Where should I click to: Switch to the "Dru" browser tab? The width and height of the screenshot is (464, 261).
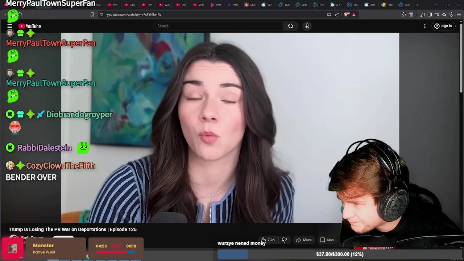coord(181,5)
